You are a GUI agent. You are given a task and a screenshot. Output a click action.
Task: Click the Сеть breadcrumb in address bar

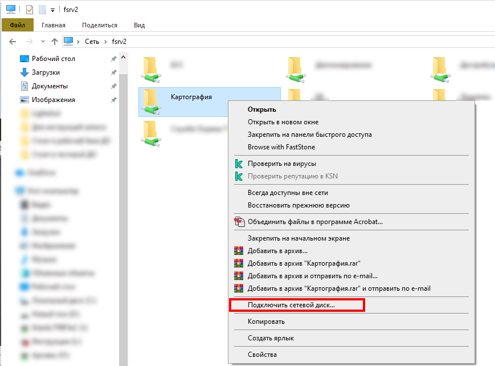pos(92,42)
